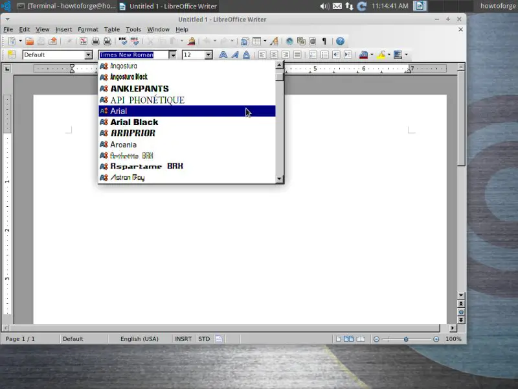Toggle numbered list icon

313,54
